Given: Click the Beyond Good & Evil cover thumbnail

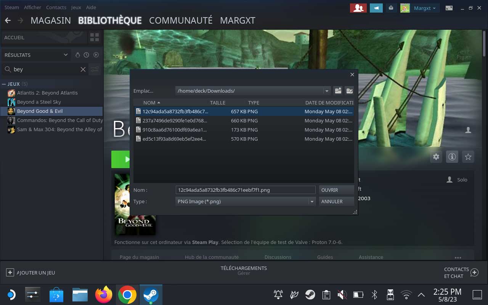Looking at the screenshot, I should tap(135, 204).
